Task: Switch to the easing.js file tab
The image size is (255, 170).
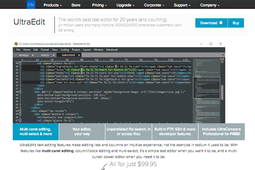Action: pyautogui.click(x=24, y=55)
